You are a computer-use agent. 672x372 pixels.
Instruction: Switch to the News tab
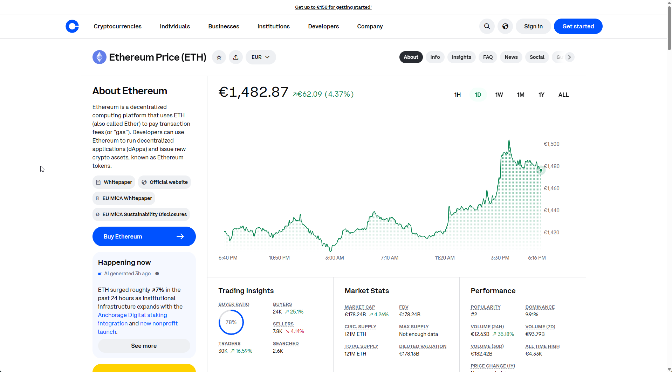[511, 57]
